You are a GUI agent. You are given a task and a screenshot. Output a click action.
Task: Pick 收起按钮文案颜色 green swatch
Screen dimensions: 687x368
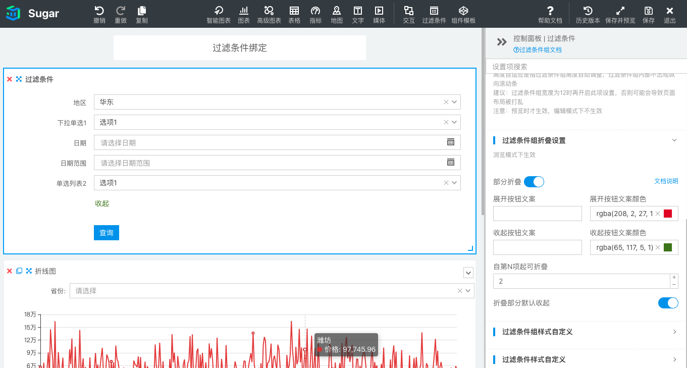point(668,247)
